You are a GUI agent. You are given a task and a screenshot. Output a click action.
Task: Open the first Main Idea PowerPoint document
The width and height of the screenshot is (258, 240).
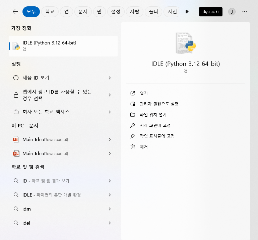(x=63, y=139)
